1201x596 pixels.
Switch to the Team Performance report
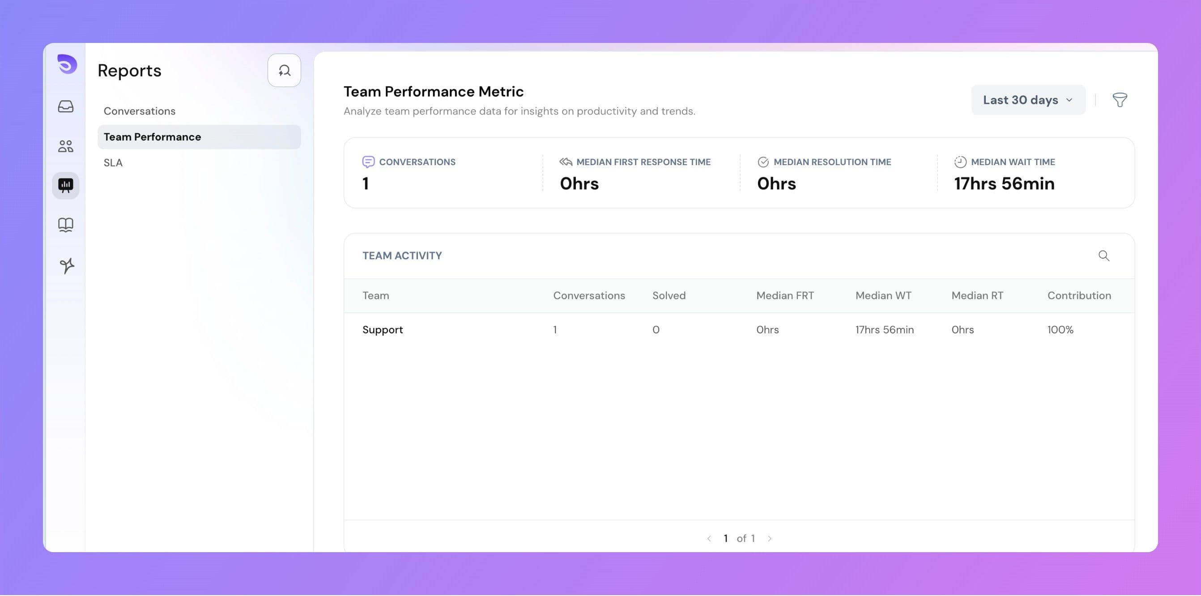coord(153,136)
